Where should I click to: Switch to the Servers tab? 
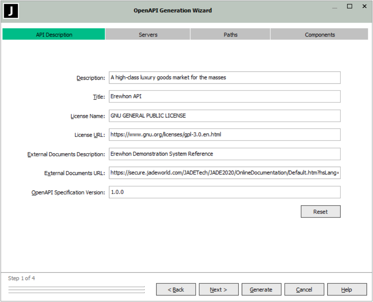(x=148, y=35)
